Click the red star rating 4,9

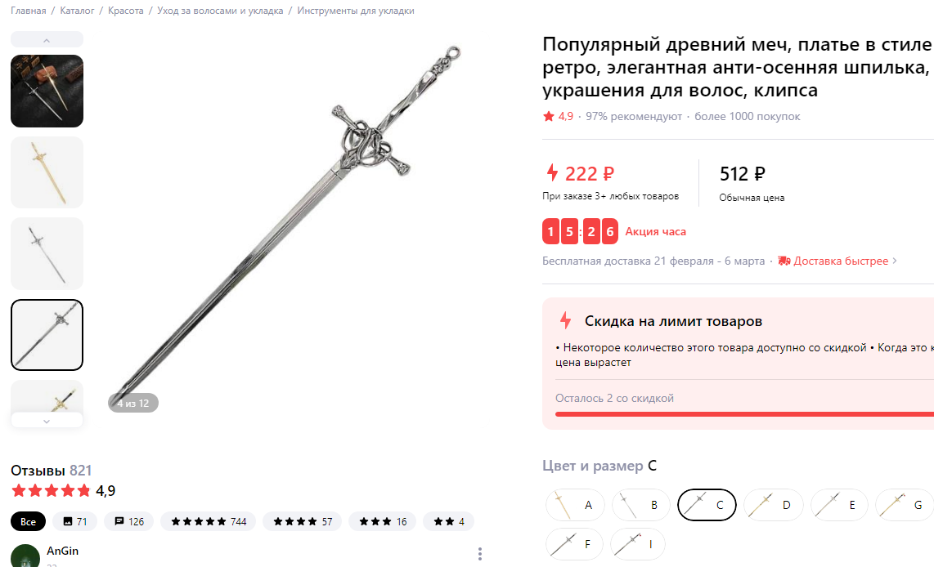tap(558, 117)
